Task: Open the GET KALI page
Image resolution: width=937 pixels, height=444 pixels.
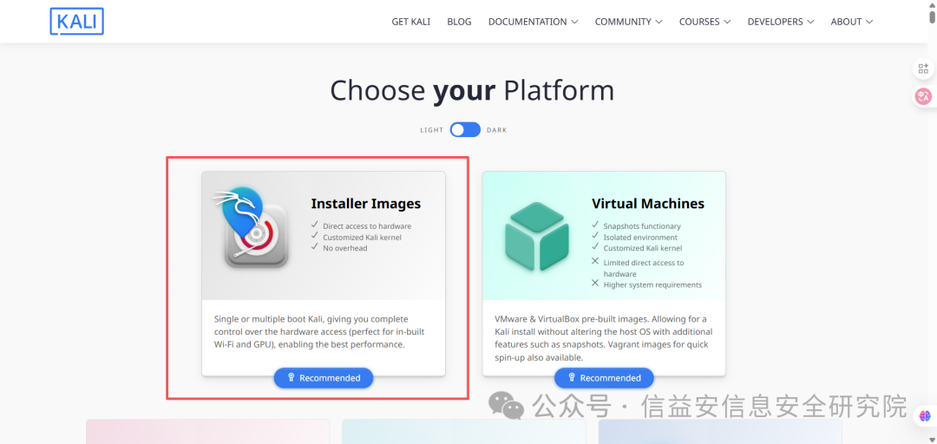Action: 410,22
